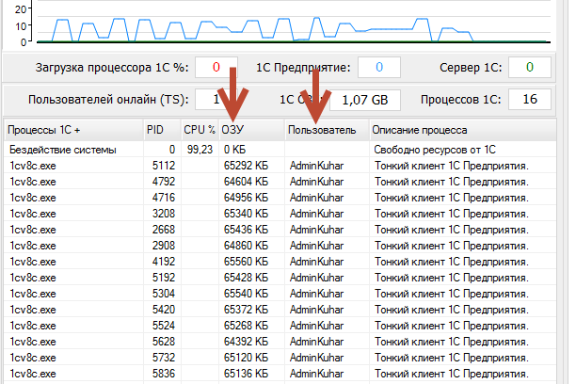The image size is (576, 384).
Task: Click the 1С Предприятие value field
Action: pos(378,68)
